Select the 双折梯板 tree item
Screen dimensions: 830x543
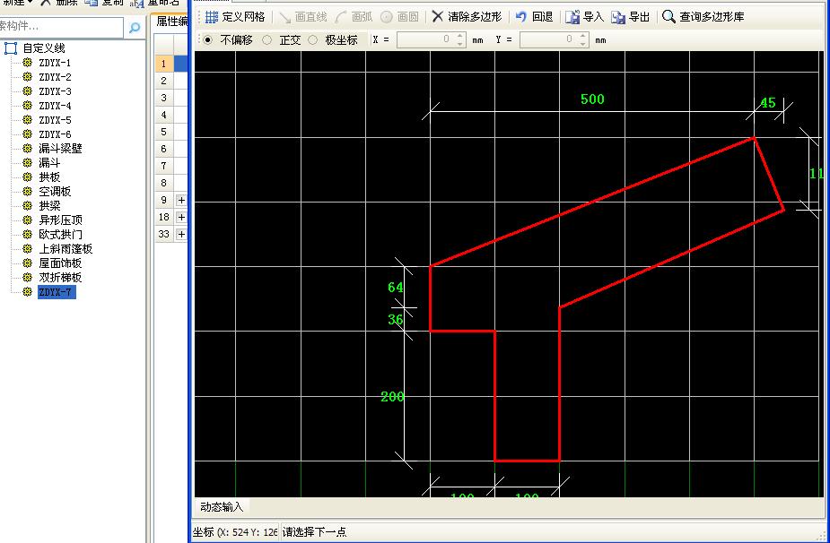coord(60,277)
